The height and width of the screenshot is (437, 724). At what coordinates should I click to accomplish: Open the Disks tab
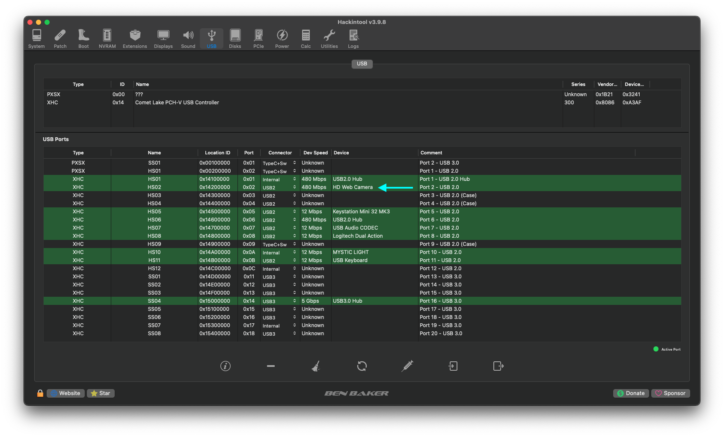tap(235, 38)
